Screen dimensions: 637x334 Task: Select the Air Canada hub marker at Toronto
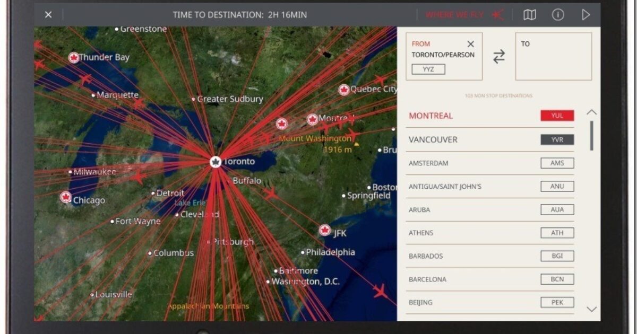214,162
